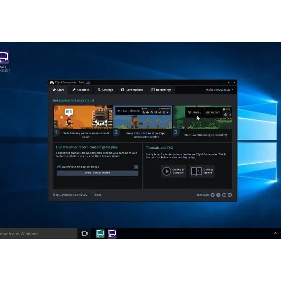Screen dimensions: 281x281
Task: Open the Start tab with home icon
Action: tap(58, 90)
